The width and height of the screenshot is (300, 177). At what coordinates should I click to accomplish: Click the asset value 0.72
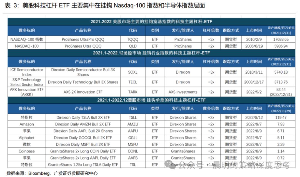tap(281, 158)
